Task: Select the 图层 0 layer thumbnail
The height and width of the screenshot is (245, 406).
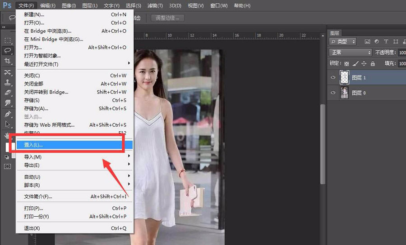Action: coord(344,93)
